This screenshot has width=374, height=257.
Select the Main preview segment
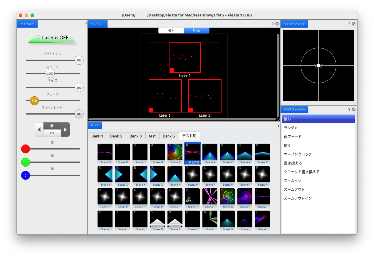tap(197, 31)
